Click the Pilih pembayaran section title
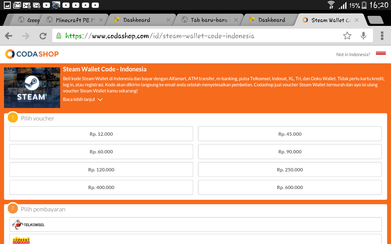 43,209
